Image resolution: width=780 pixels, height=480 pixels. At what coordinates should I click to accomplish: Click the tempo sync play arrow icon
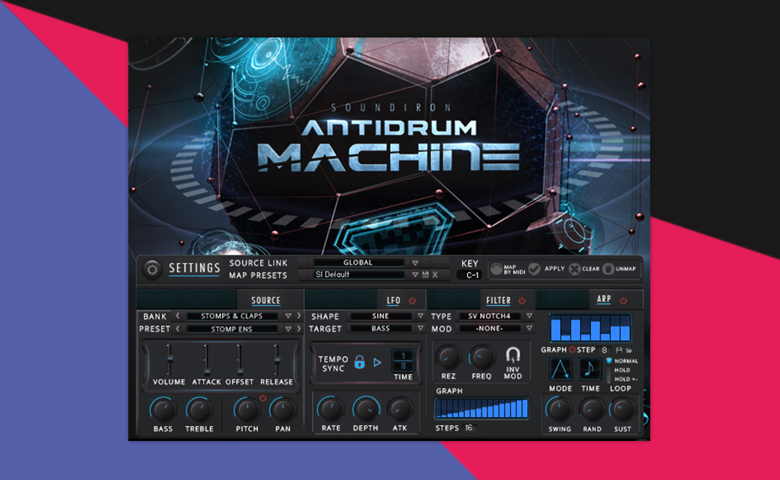377,362
